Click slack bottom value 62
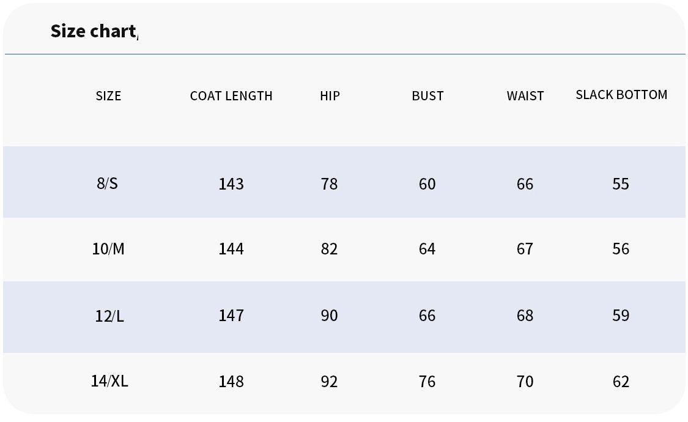 coord(621,382)
